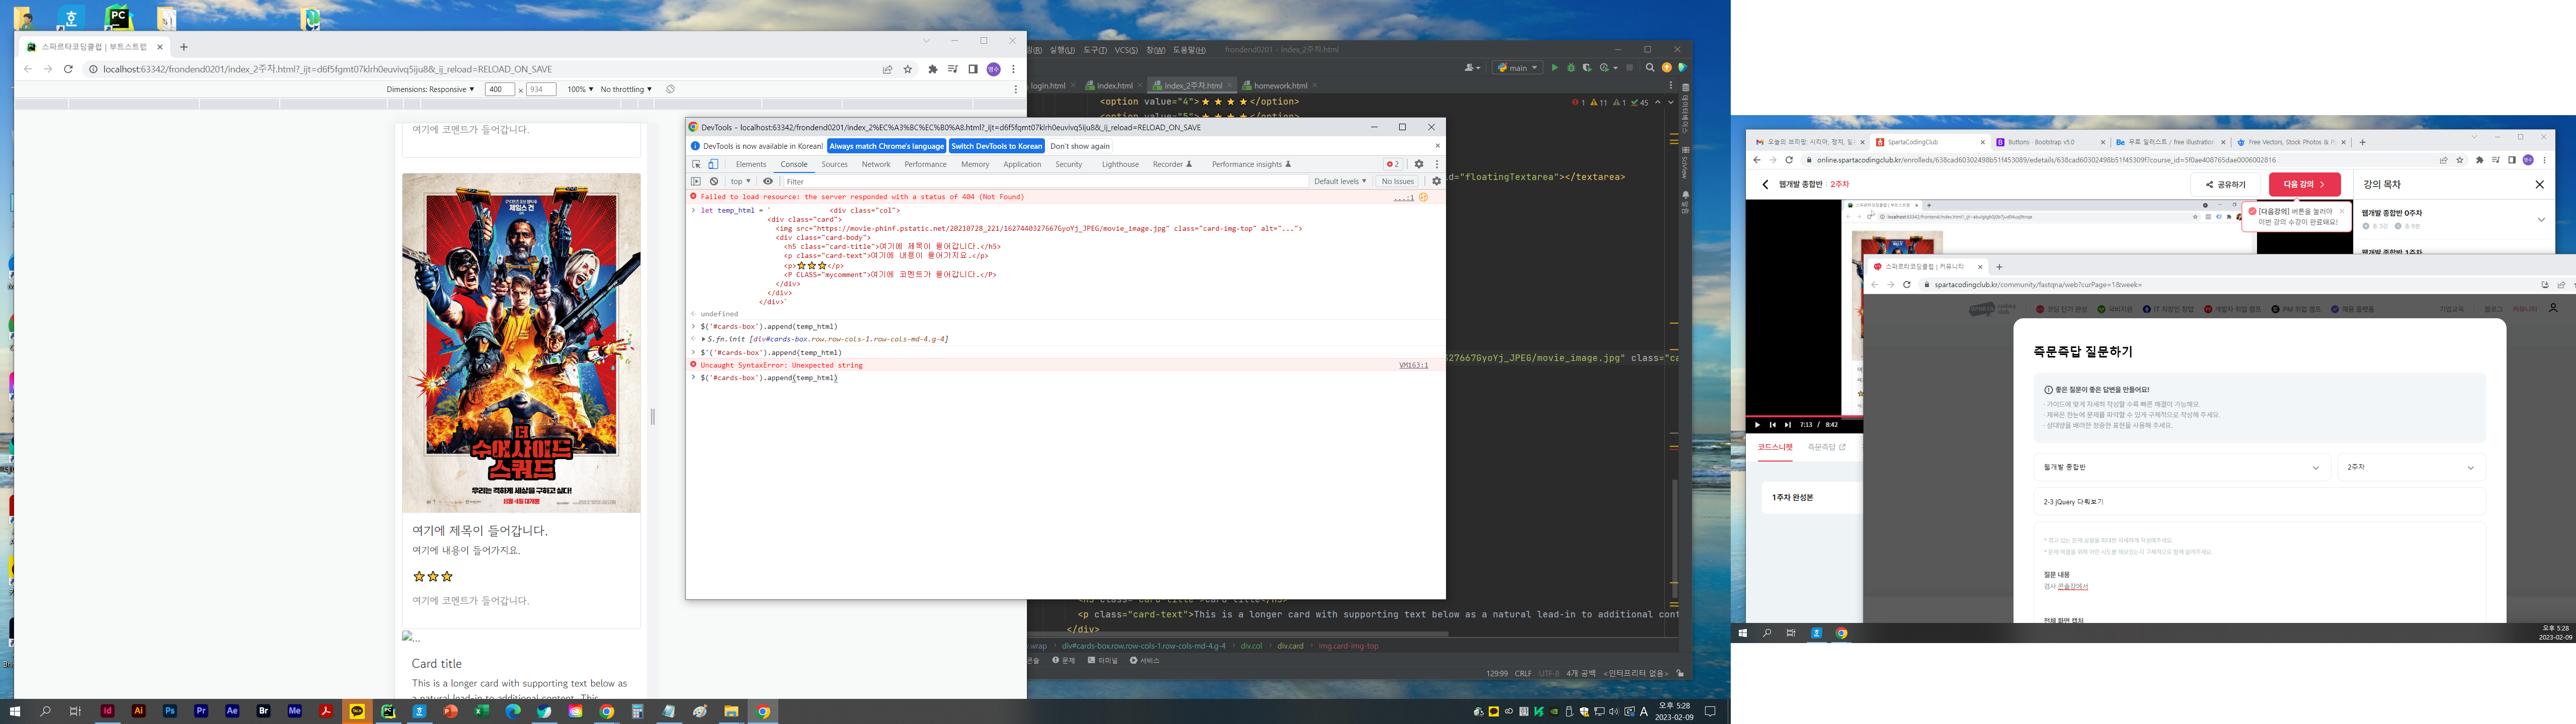The image size is (2576, 724).
Task: Click the rotate device icon in device toolbar
Action: (x=670, y=89)
